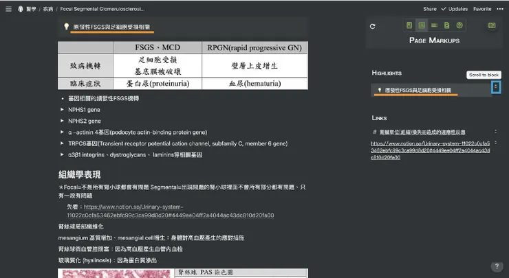Refresh the Page Markups panel

(373, 26)
